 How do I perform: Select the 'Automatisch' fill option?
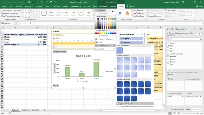(x=103, y=13)
